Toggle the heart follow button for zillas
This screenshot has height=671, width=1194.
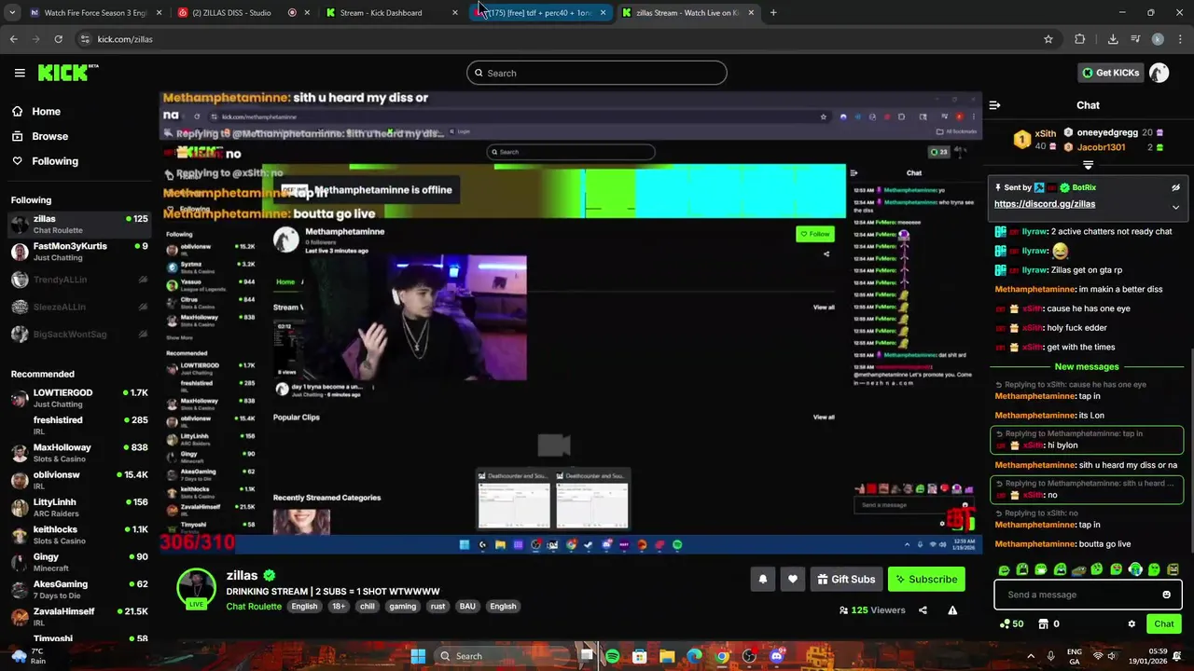click(x=792, y=580)
